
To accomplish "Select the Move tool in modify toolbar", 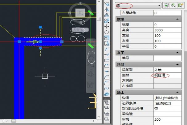I will coord(107,27).
